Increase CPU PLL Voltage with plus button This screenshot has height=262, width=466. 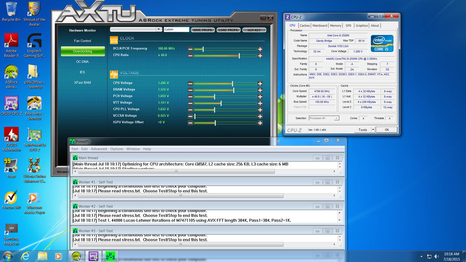coord(260,110)
